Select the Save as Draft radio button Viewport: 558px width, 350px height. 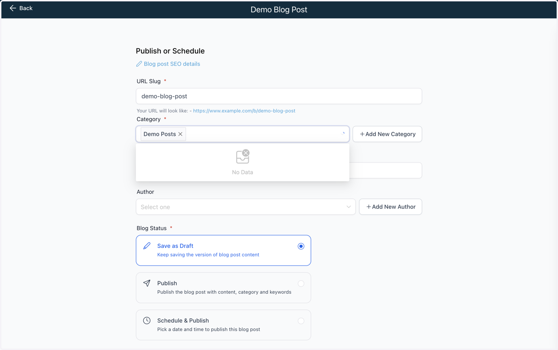[x=301, y=246]
